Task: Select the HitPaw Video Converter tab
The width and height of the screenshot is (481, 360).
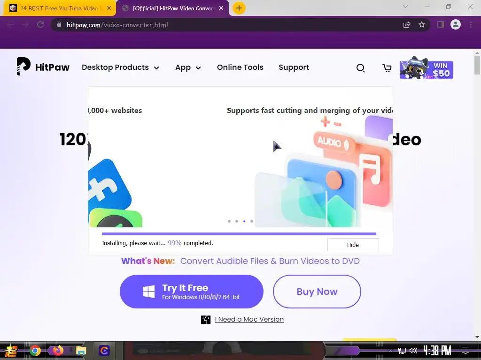Action: pos(173,8)
